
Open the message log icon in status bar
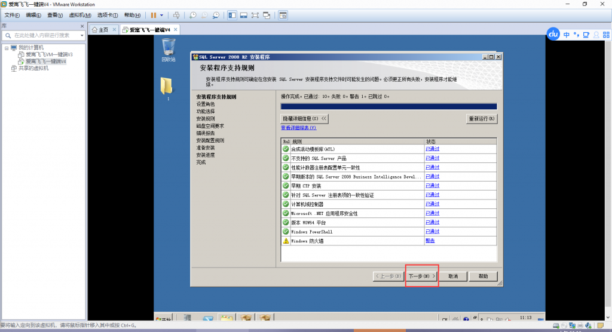coord(600,325)
